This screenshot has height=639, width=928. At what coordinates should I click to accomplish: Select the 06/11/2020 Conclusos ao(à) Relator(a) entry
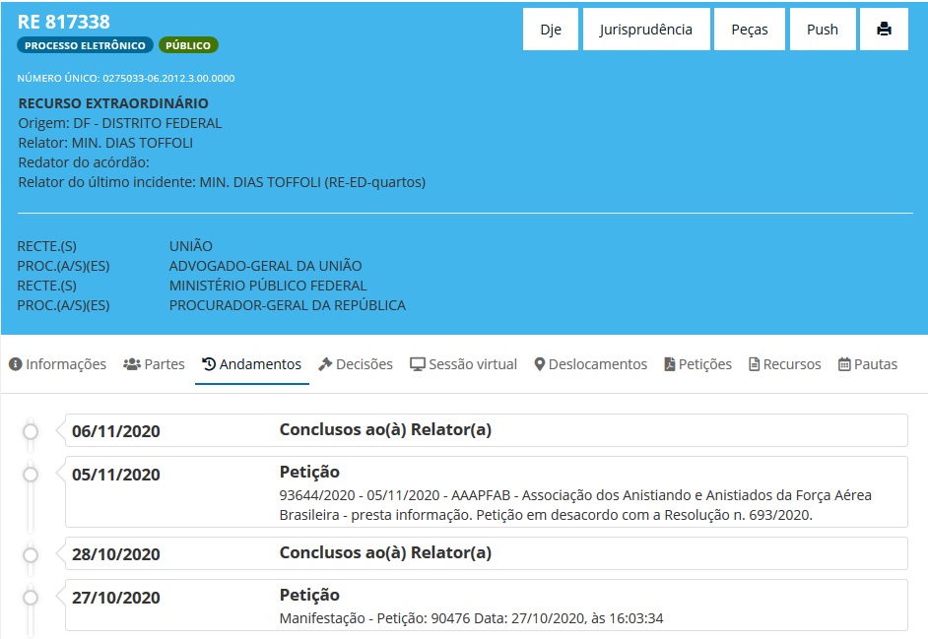point(487,430)
